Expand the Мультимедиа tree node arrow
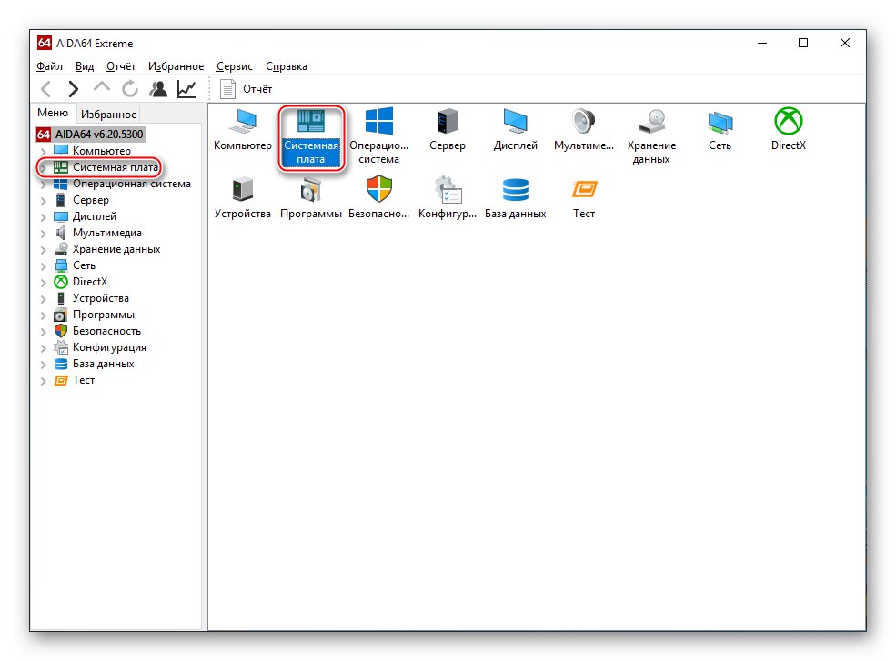This screenshot has height=661, width=896. (44, 233)
